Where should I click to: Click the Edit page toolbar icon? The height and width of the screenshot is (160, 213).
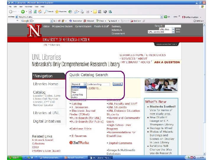click(88, 12)
